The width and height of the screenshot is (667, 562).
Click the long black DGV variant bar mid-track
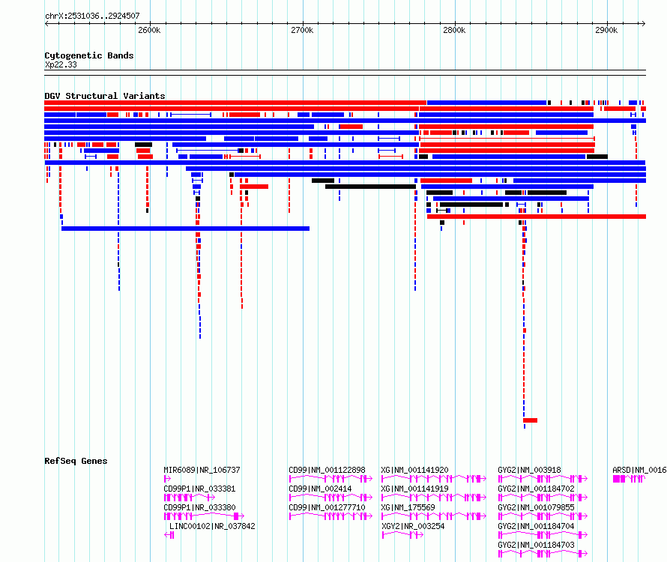pos(370,187)
